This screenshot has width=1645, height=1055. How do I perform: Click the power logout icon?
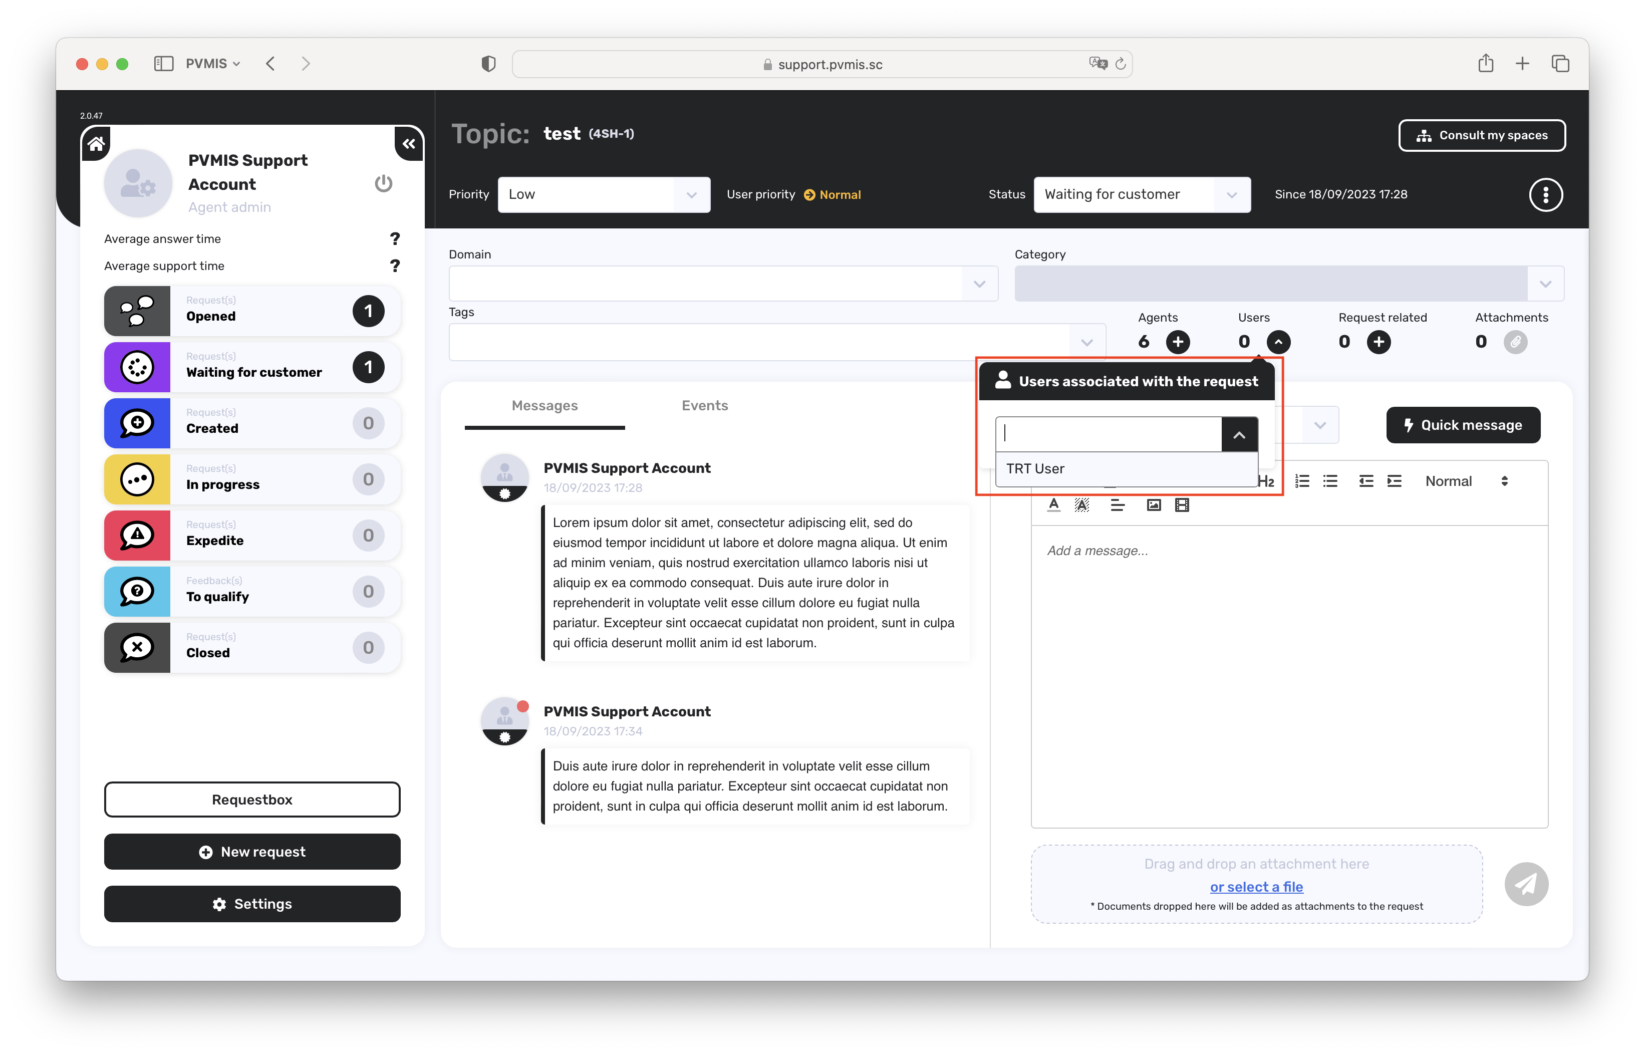tap(384, 183)
